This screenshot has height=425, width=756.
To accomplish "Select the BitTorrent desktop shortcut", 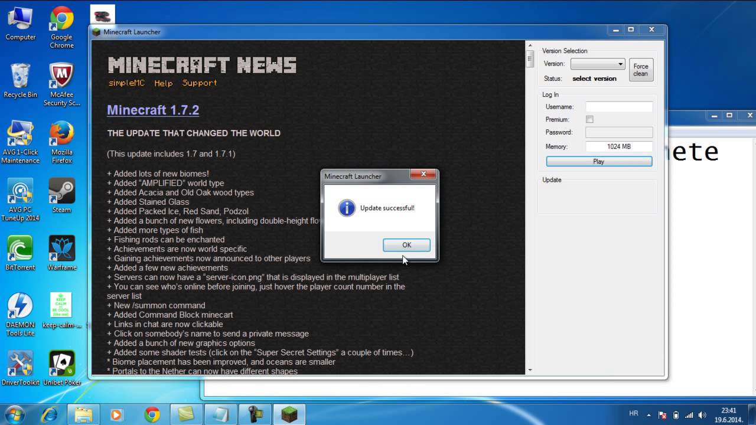I will [20, 253].
